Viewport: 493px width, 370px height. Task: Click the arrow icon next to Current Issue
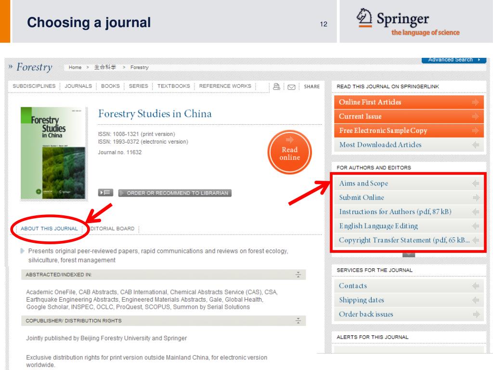475,117
